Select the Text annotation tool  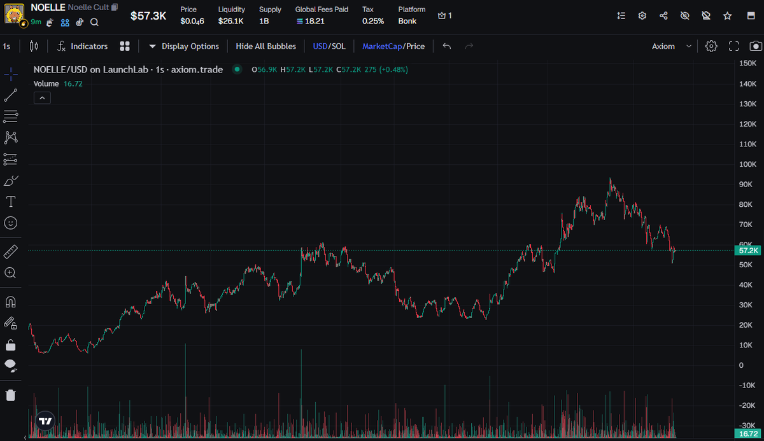[11, 202]
